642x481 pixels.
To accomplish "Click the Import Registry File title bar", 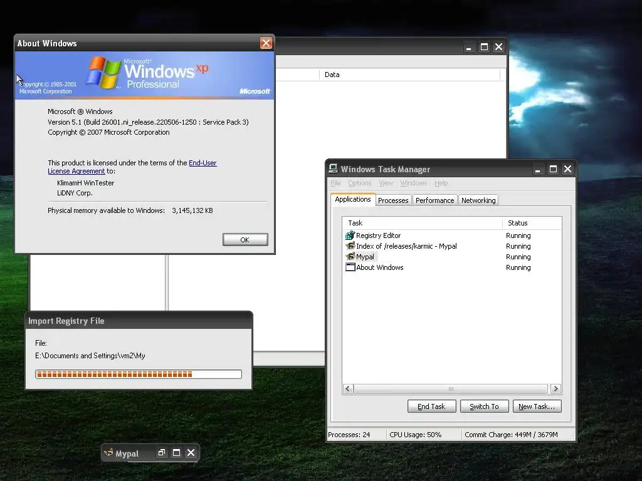I will click(x=139, y=321).
